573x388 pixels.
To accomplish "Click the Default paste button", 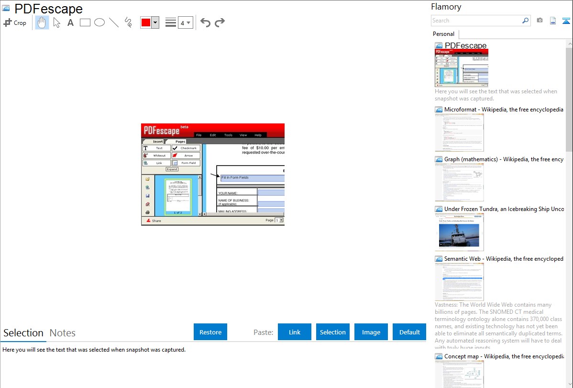I will coord(409,332).
